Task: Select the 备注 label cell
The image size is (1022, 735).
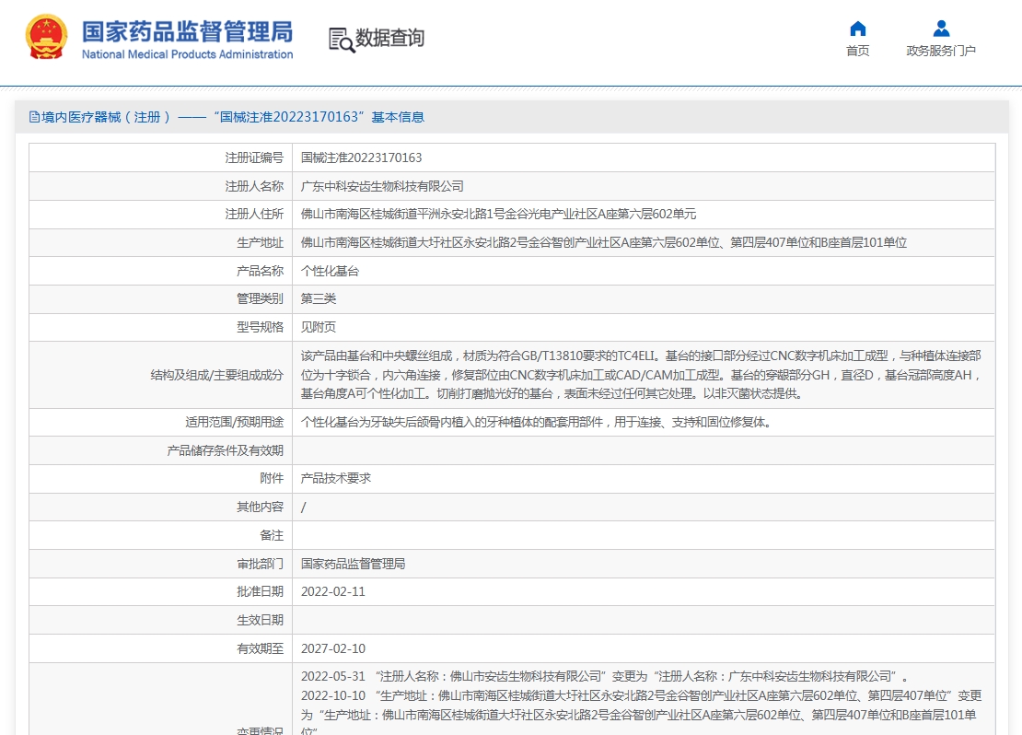Action: pos(160,535)
